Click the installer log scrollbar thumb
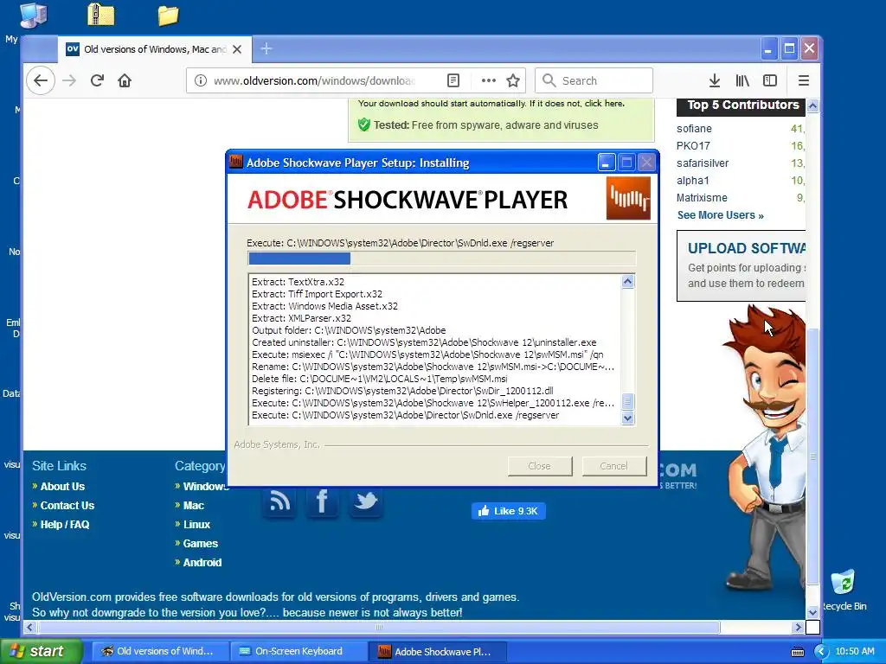 tap(627, 401)
